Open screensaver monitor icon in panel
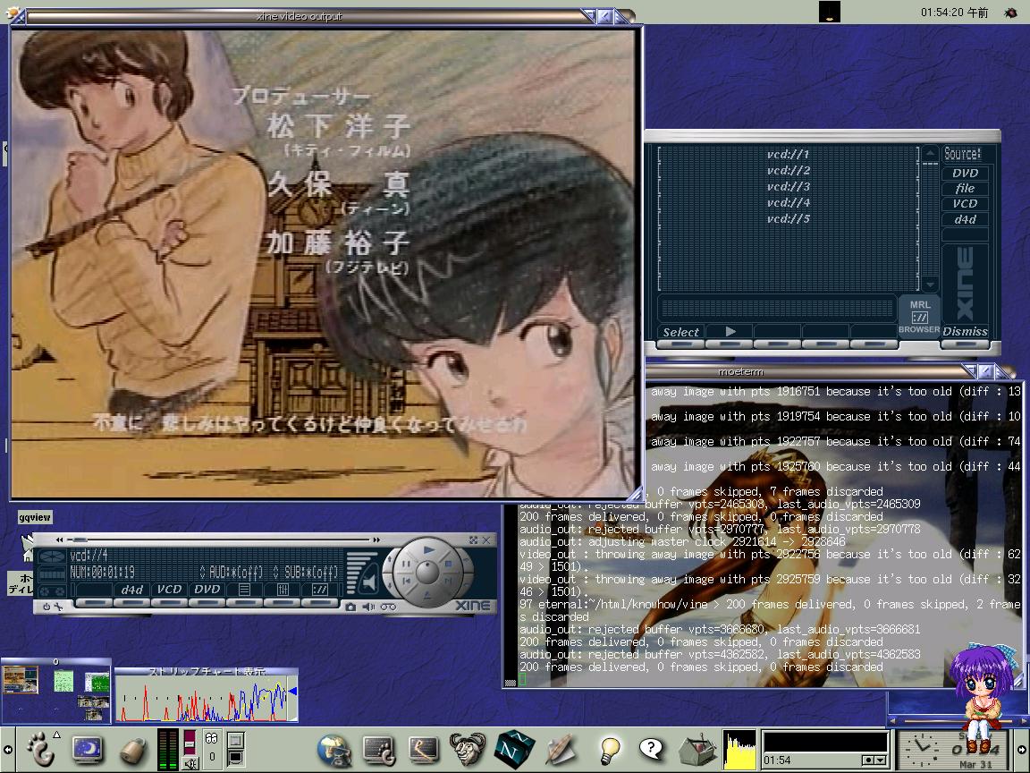 tap(88, 750)
